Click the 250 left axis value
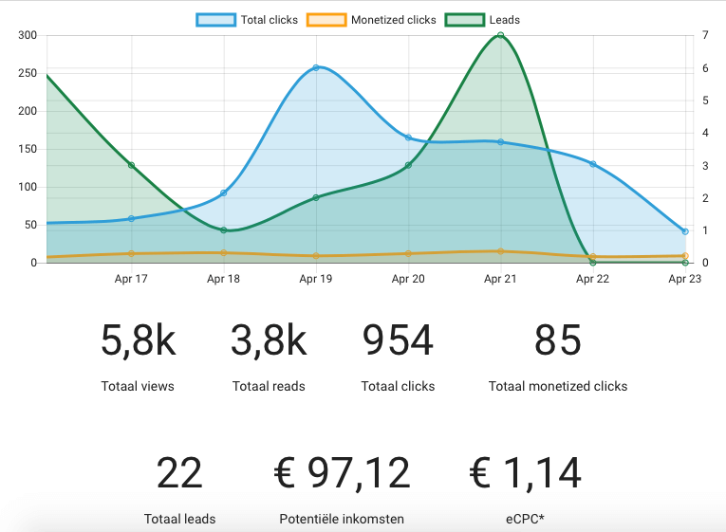Viewport: 726px width, 532px height. coord(28,73)
